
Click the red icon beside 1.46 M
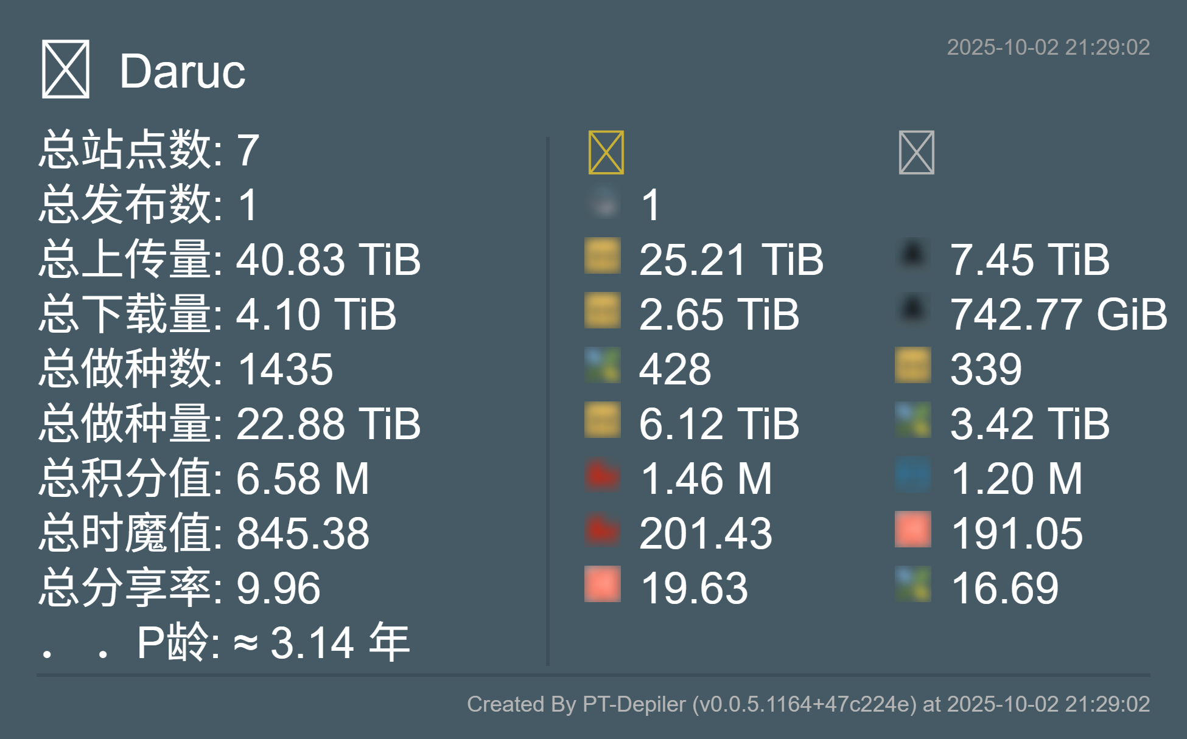603,474
